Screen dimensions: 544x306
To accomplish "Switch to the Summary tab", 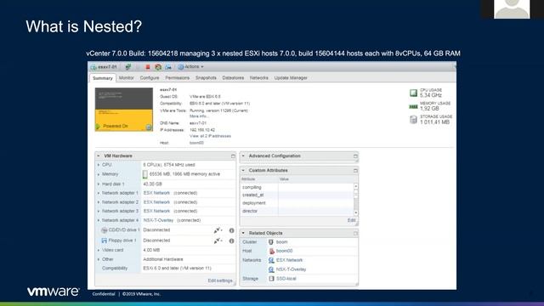I will coord(103,78).
